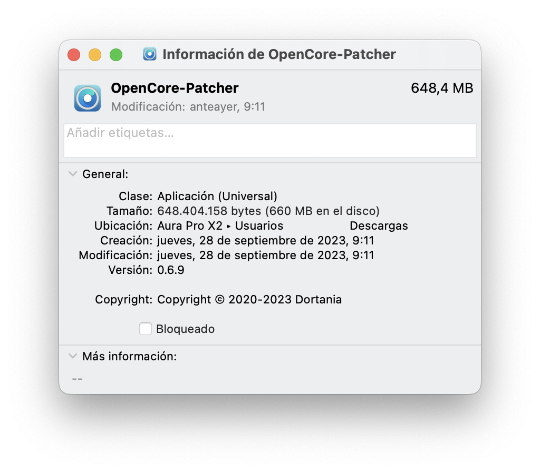Click the large OpenCore-Patcher app icon
This screenshot has width=540, height=472.
point(88,98)
